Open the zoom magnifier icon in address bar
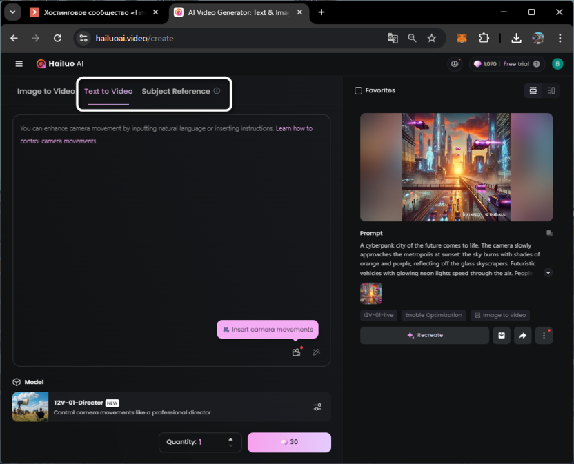This screenshot has width=574, height=464. [412, 38]
